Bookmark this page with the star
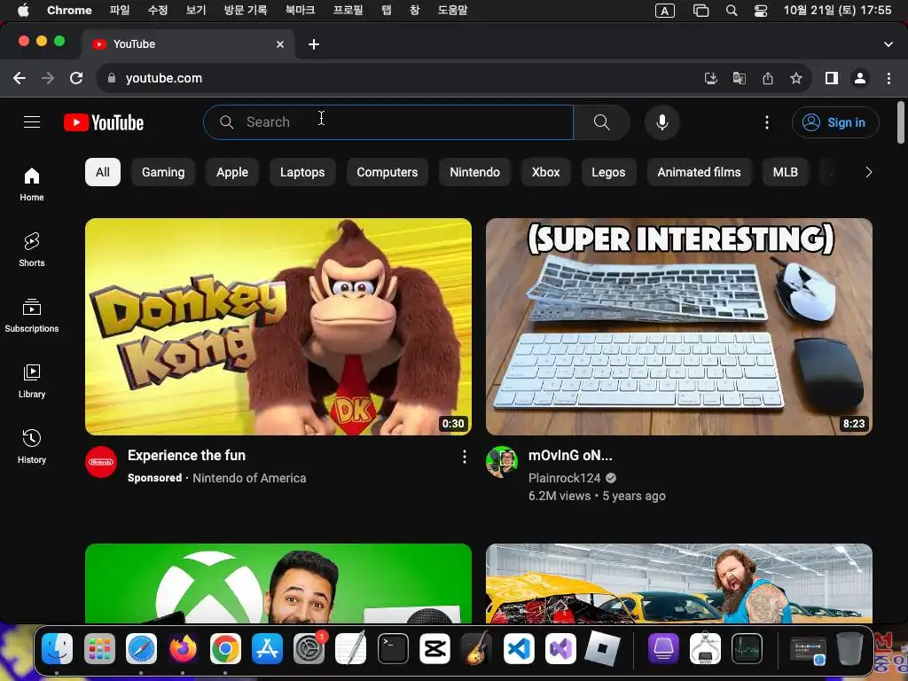This screenshot has width=908, height=681. (796, 78)
